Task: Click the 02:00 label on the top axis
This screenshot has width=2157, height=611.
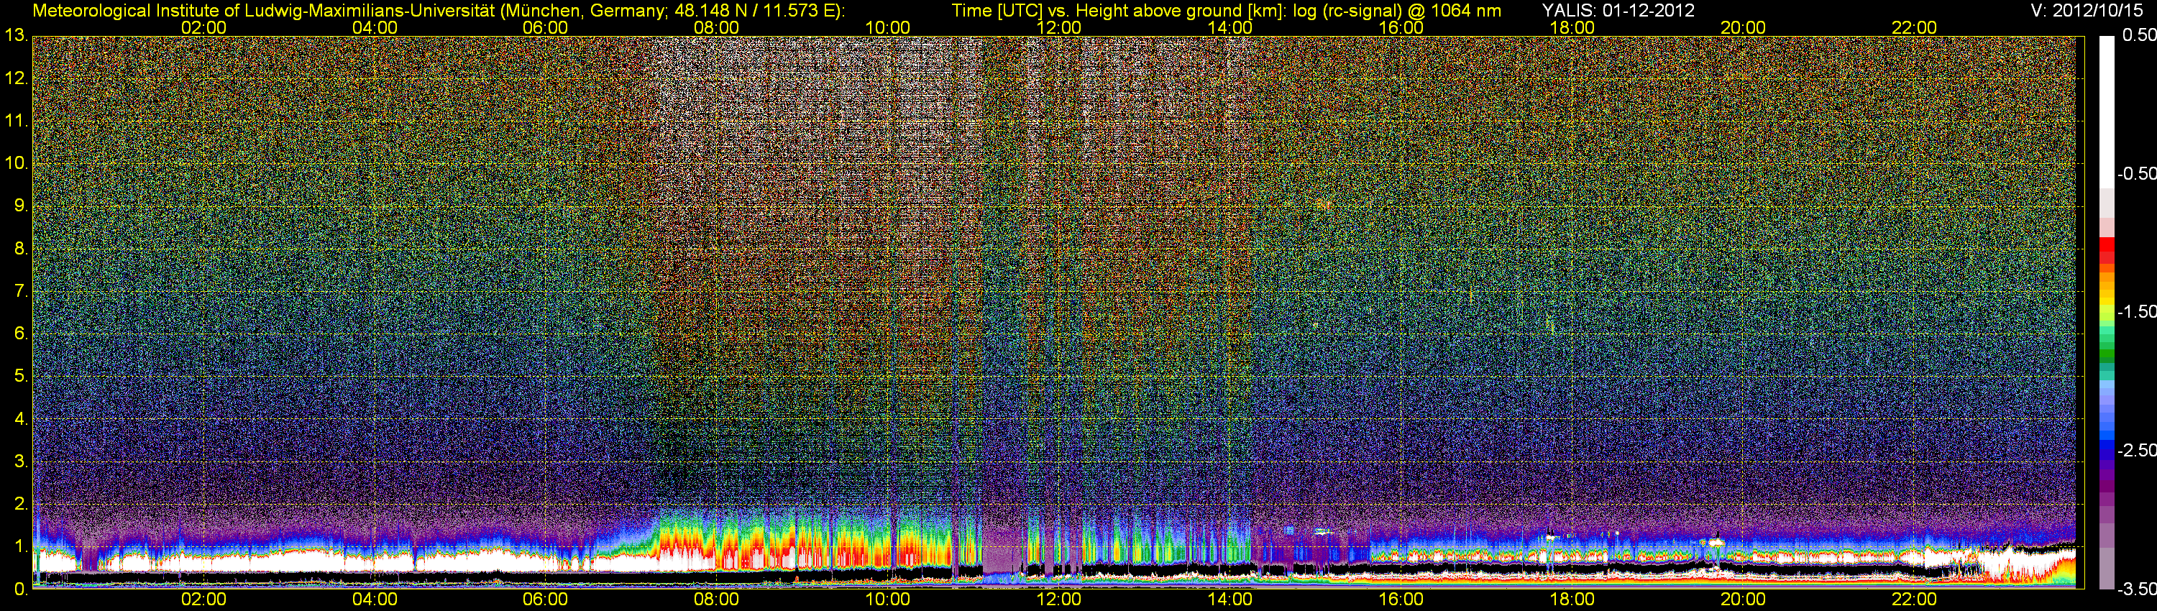Action: (203, 27)
